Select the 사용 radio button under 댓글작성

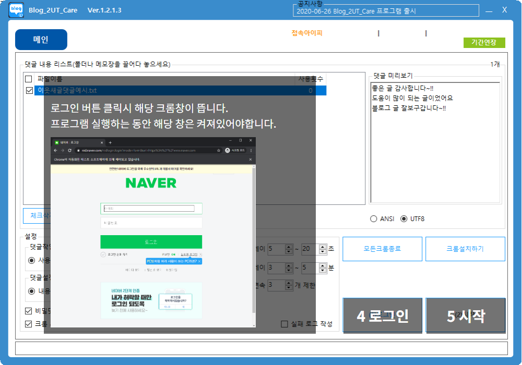click(x=32, y=260)
